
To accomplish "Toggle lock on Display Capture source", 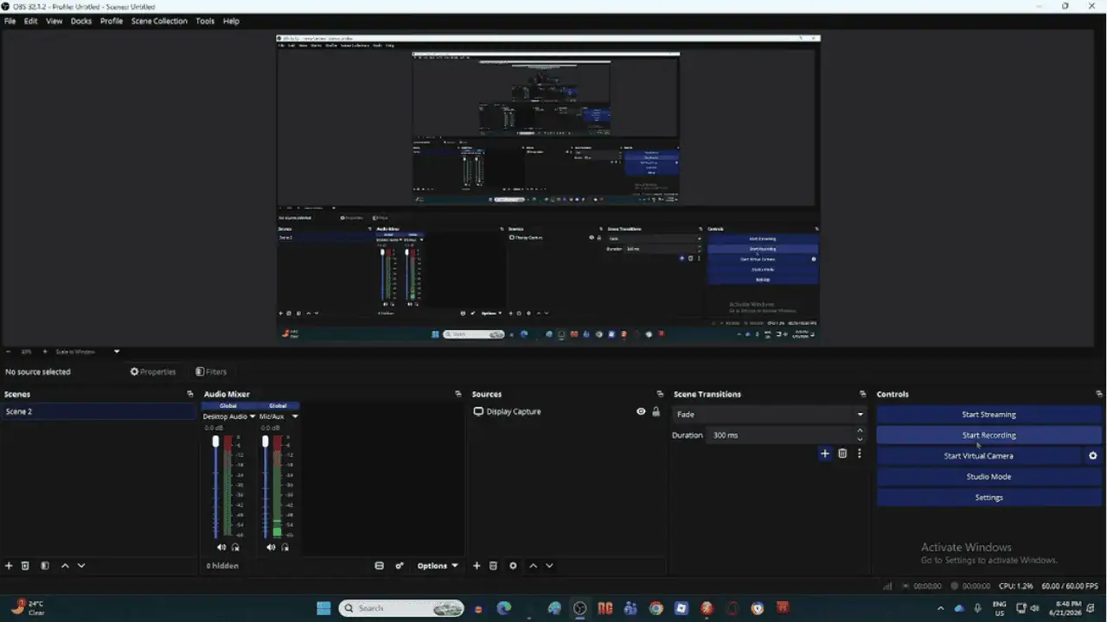I will coord(656,412).
